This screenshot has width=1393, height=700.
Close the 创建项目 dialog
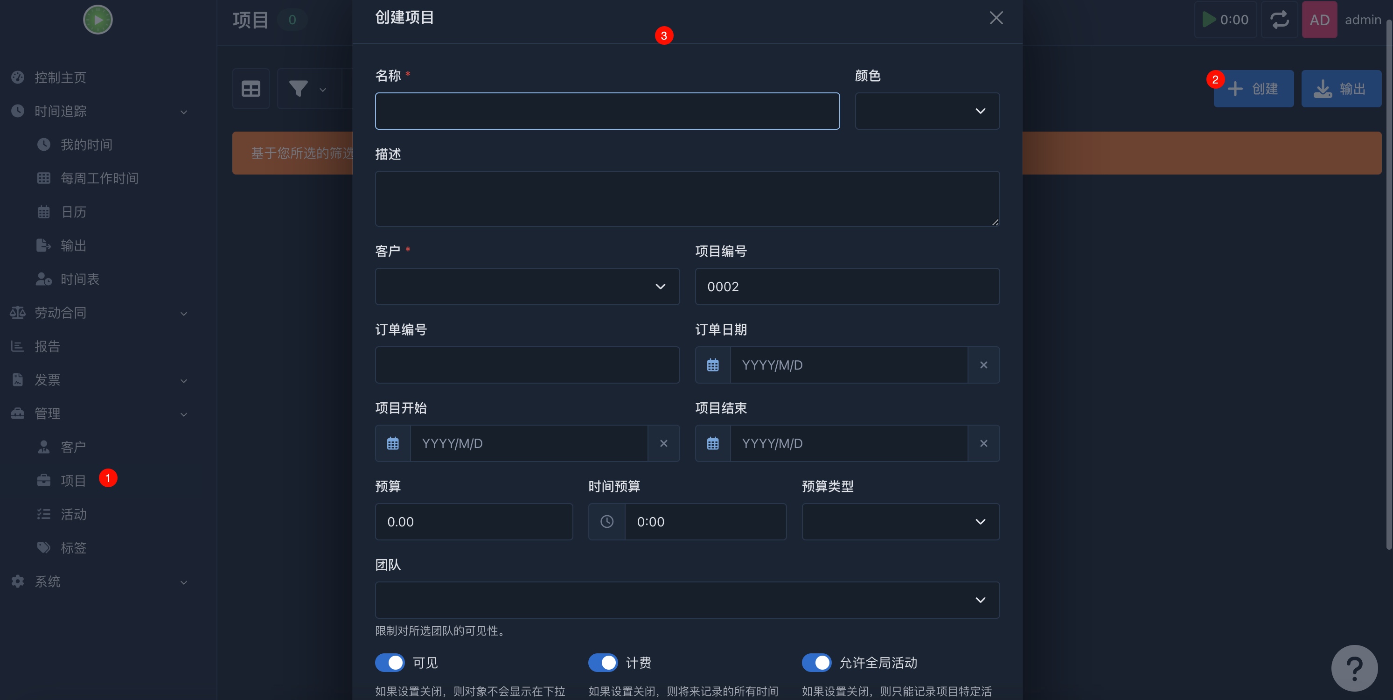click(996, 18)
